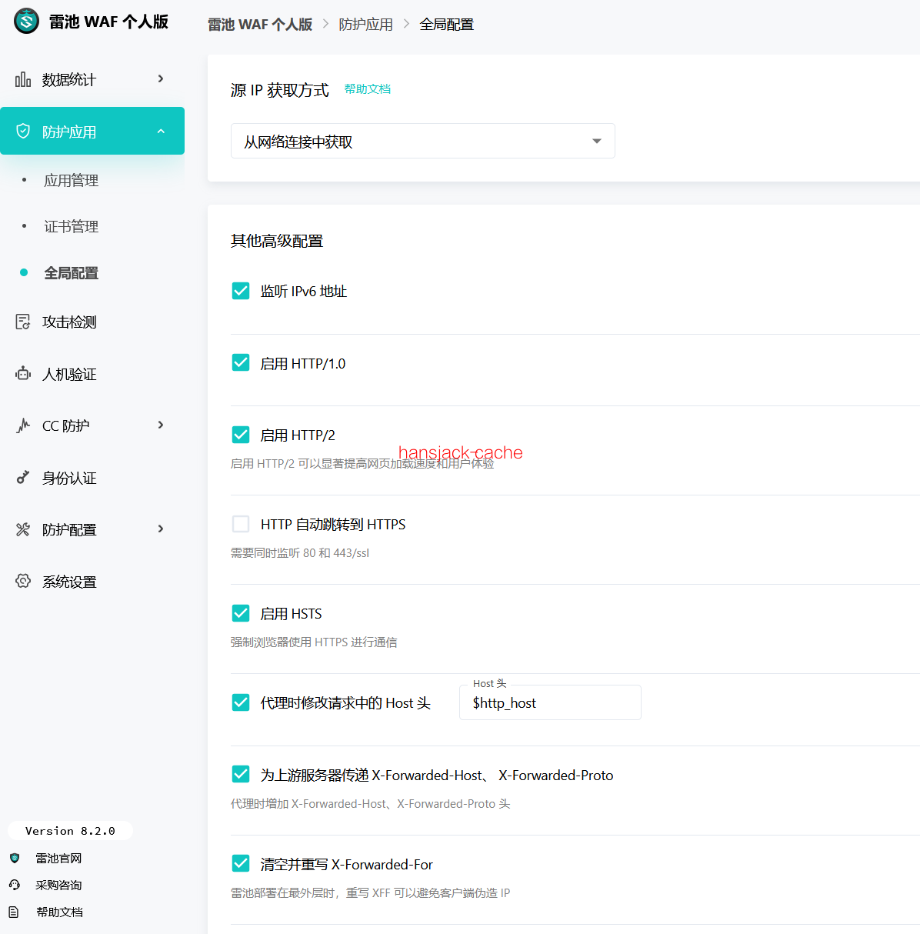Expand the 数据统计 menu chevron
The width and height of the screenshot is (920, 934).
(x=161, y=78)
